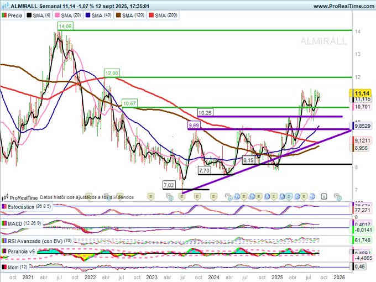This screenshot has width=376, height=282.
Task: Click the 2021 label on time axis
Action: pyautogui.click(x=28, y=278)
